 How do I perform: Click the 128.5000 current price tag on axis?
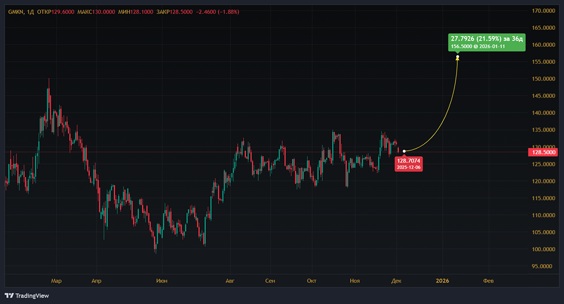pos(544,152)
